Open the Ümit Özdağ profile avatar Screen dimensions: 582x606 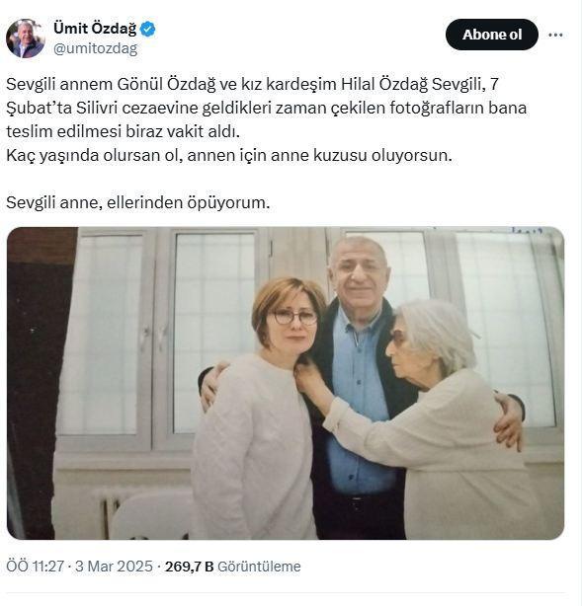point(25,38)
